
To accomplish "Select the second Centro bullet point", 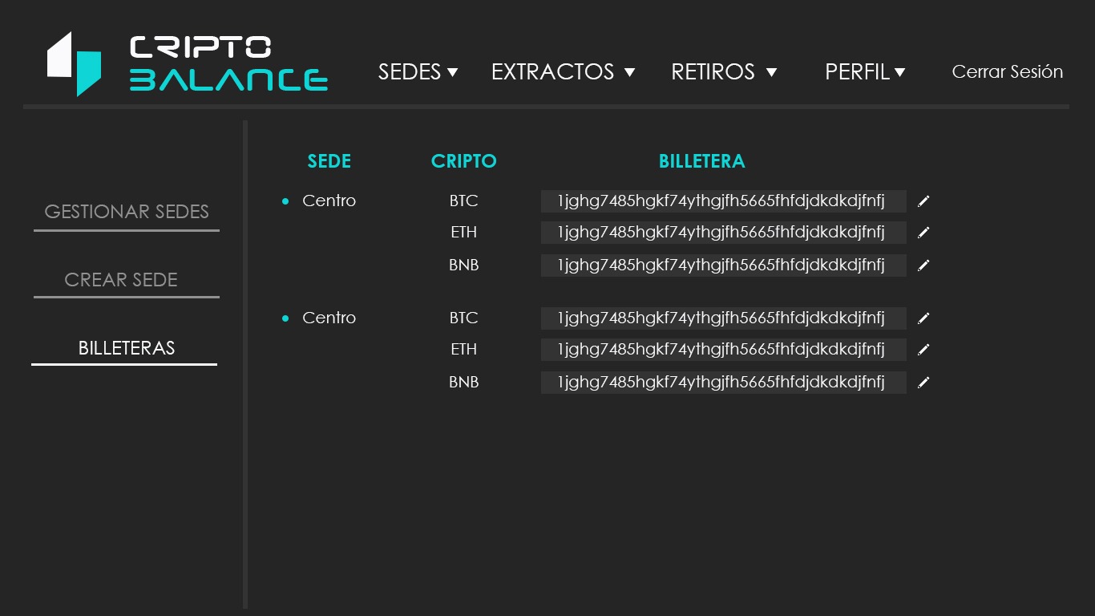I will coord(285,318).
